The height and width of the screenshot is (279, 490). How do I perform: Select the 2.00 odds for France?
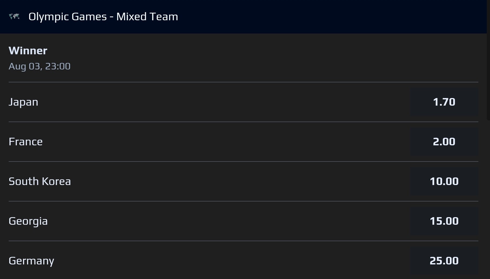[444, 142]
